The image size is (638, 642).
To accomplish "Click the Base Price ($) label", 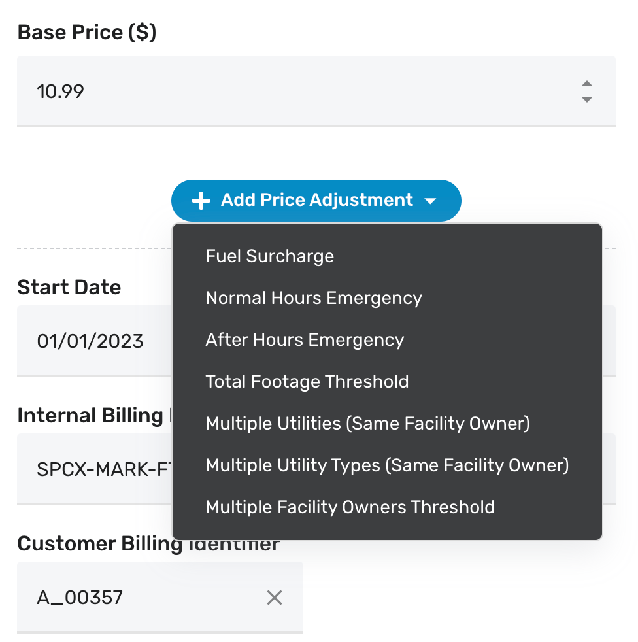I will (87, 33).
